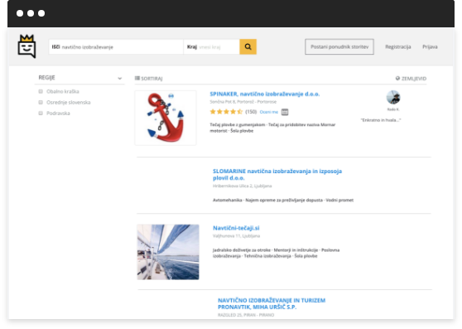Click the Kraj location field
This screenshot has height=329, width=462.
[212, 47]
